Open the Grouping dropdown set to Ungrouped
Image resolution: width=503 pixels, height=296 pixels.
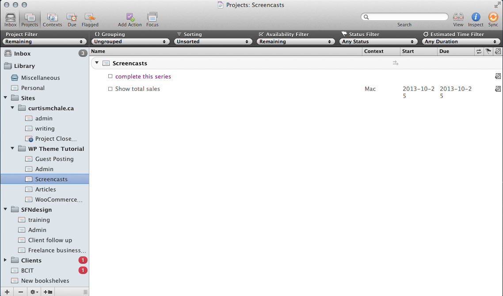tap(130, 41)
